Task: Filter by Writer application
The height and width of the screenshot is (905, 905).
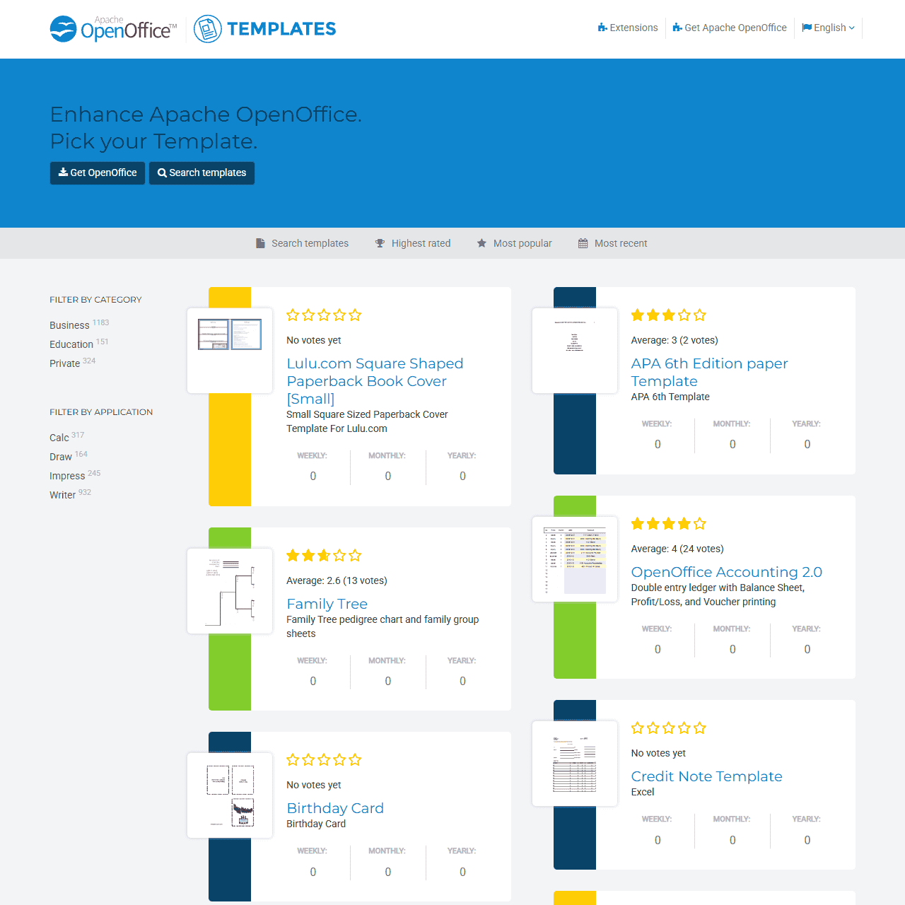Action: 62,495
